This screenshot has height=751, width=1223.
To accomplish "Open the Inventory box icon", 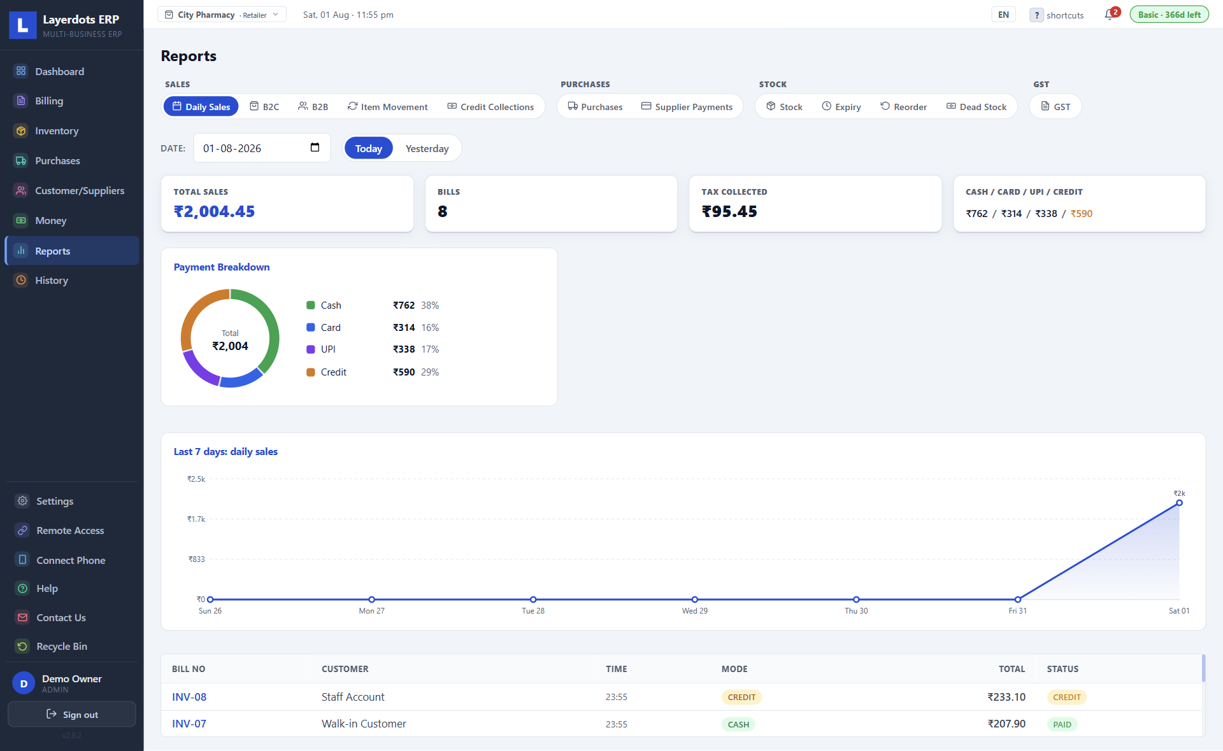I will pos(21,130).
